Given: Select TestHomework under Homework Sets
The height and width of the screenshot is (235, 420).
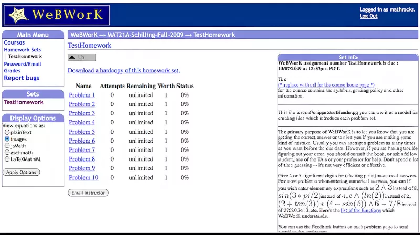Looking at the screenshot, I should click(25, 56).
